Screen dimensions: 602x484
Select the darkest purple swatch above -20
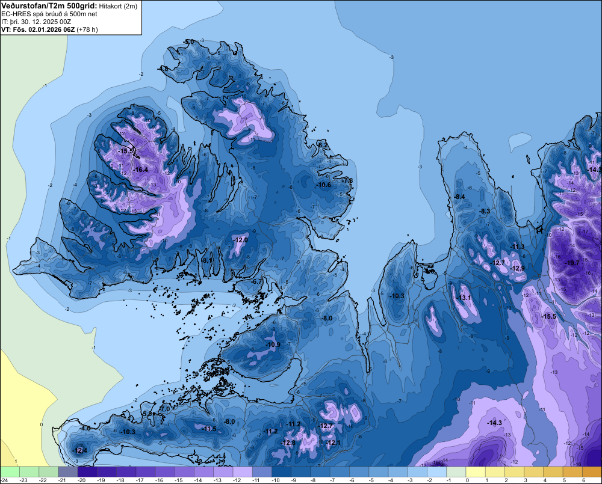[x=87, y=471]
